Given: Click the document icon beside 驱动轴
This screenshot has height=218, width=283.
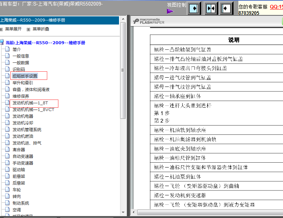Looking at the screenshot, I should pos(7,169).
